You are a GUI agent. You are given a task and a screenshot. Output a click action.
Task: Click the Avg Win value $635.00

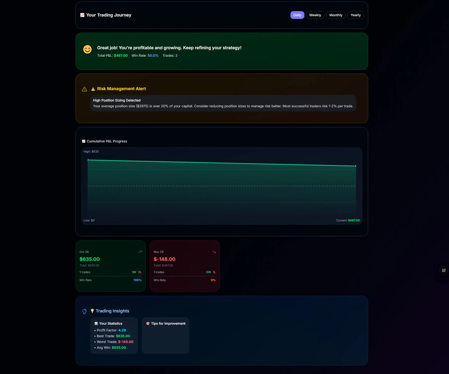(119, 348)
